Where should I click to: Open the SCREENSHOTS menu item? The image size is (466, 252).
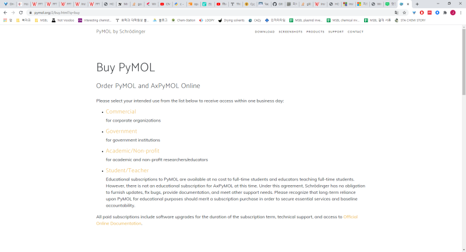pos(291,32)
